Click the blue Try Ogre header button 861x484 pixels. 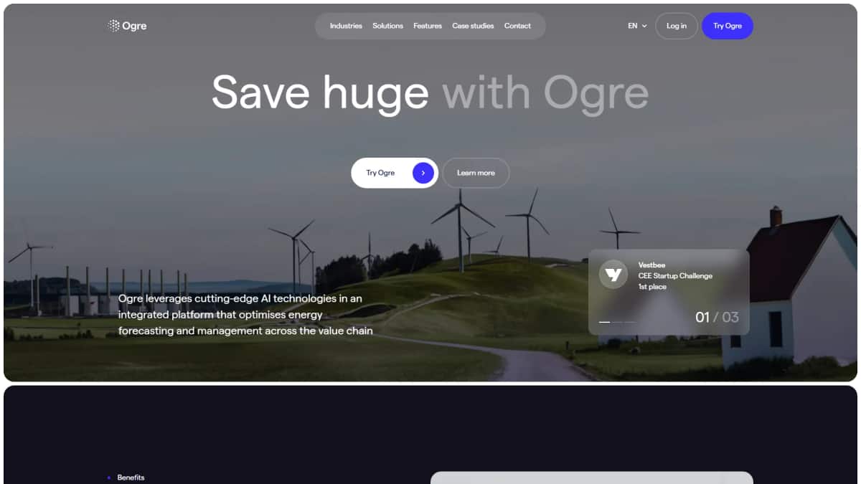click(x=728, y=26)
